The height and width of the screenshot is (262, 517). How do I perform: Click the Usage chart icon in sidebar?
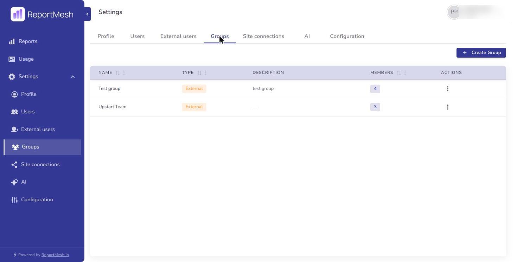tap(12, 59)
